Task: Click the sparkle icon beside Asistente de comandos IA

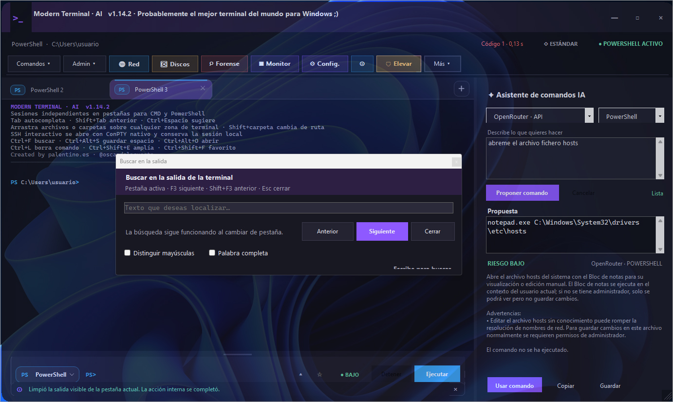Action: (491, 95)
